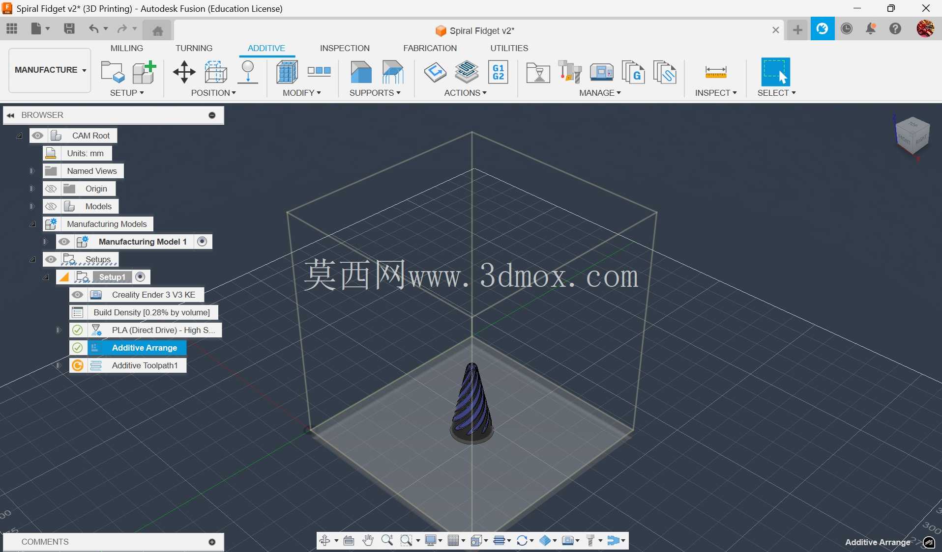Activate Manufacturing Model 1 radio button
The height and width of the screenshot is (552, 942).
(x=202, y=242)
